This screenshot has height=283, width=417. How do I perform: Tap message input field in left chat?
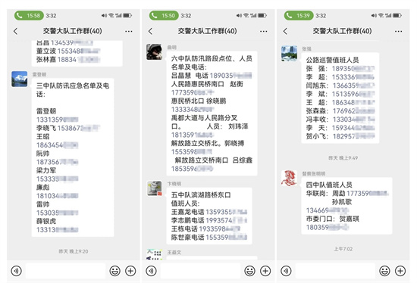point(65,271)
